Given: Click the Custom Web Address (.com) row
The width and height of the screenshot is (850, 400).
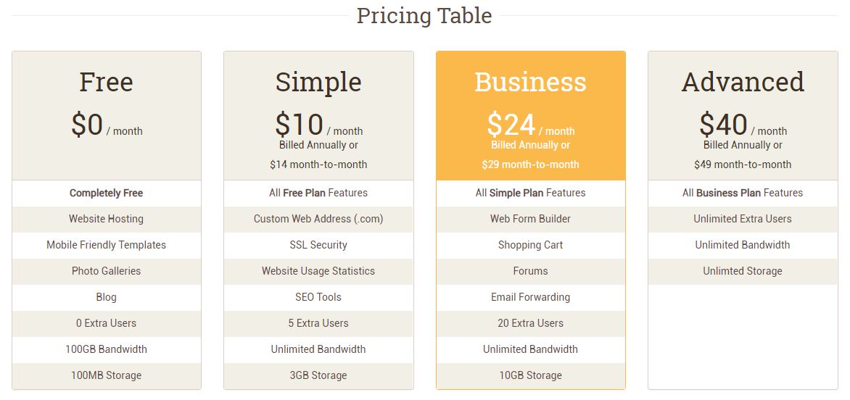Looking at the screenshot, I should click(318, 220).
